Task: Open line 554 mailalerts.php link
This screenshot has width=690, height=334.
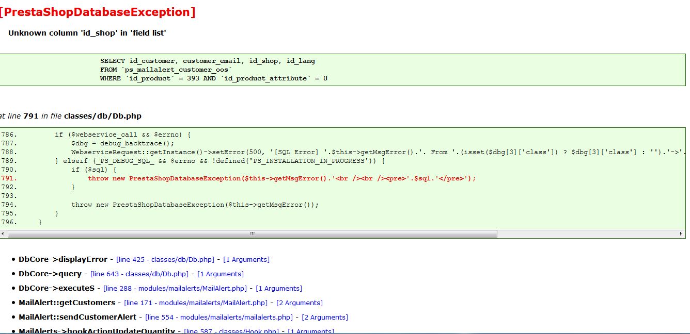Action: 219,317
